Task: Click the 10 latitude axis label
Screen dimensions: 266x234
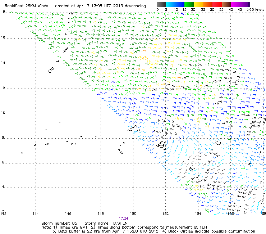Action: [x=3, y=113]
